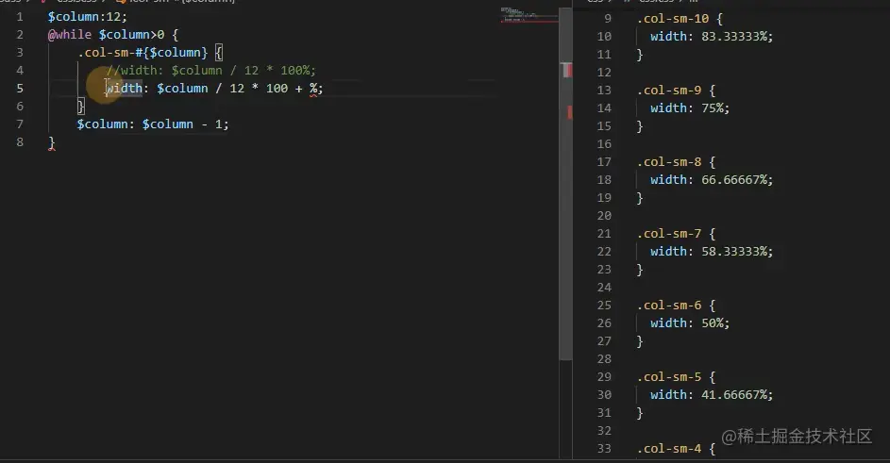The width and height of the screenshot is (890, 463).
Task: Click the highlighted 'width' property on line 5
Action: [x=125, y=89]
